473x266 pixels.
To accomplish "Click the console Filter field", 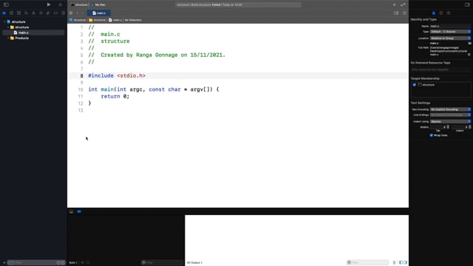I will [368, 262].
